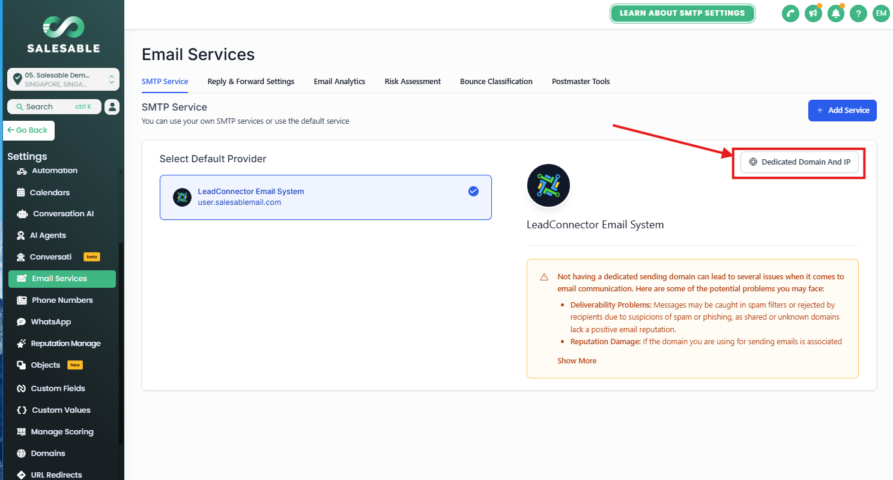893x480 pixels.
Task: Click the warning triangle icon in alert
Action: tap(544, 277)
